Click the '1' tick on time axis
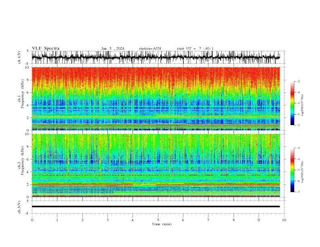This screenshot has height=247, width=320. coord(57,220)
